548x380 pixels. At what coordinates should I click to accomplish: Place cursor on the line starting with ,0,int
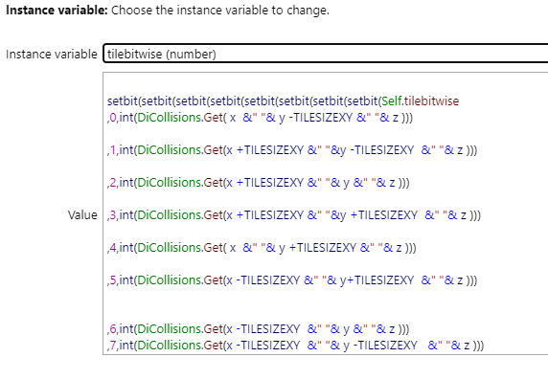click(260, 118)
